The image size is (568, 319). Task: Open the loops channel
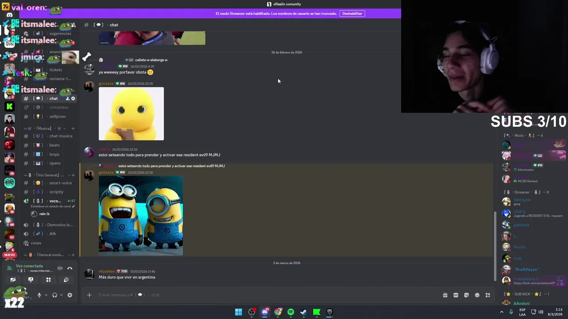pos(50,154)
